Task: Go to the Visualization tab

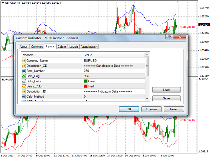Action: click(89, 47)
